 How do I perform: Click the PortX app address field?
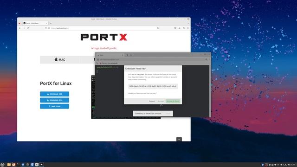click(x=150, y=59)
